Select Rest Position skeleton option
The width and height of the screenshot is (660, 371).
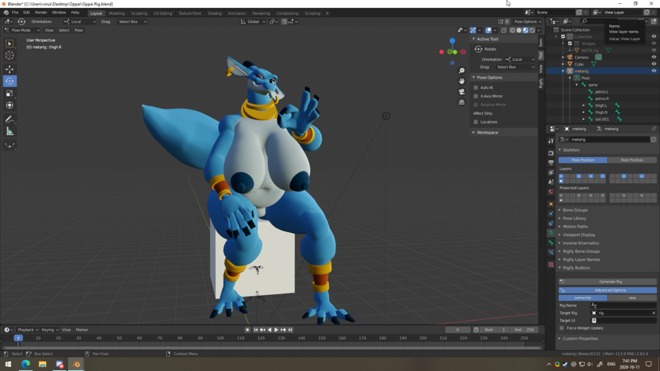click(x=632, y=160)
